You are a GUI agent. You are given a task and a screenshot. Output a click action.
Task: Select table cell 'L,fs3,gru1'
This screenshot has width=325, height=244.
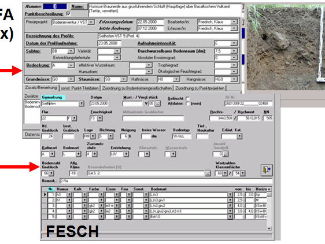tap(189, 200)
